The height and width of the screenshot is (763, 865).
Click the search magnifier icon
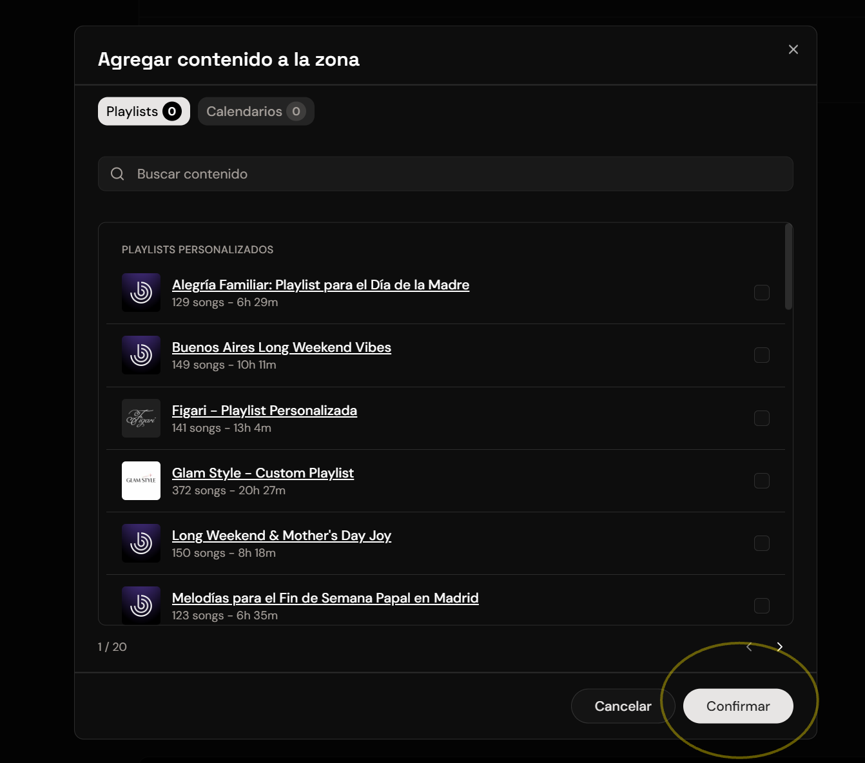[x=117, y=174]
